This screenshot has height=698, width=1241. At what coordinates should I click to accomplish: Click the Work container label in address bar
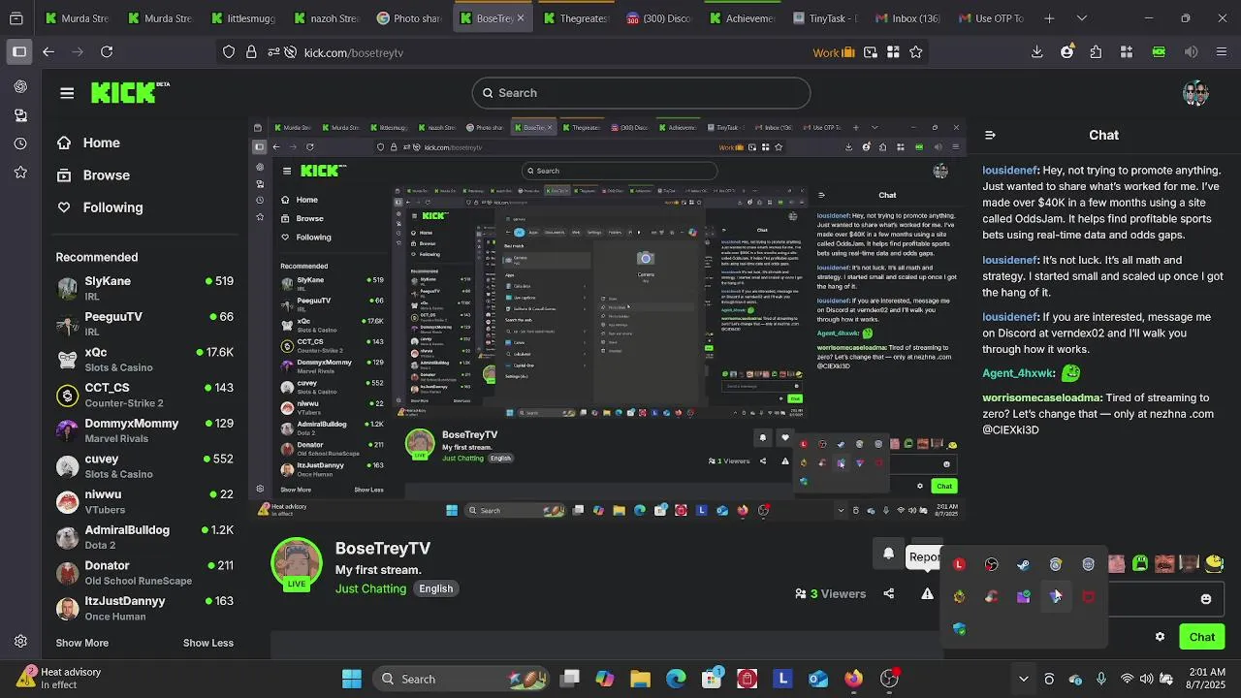834,52
